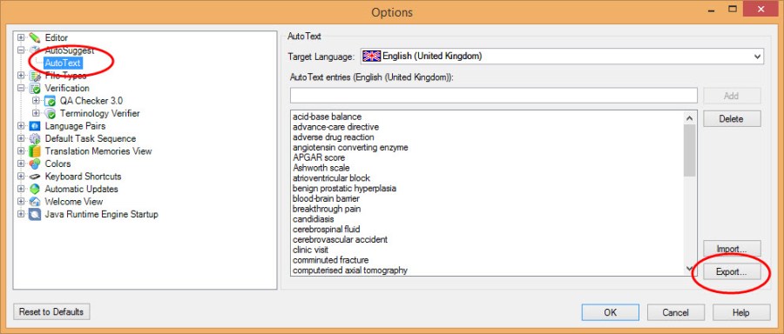Click the Export... button
Image resolution: width=784 pixels, height=334 pixels.
pos(732,272)
